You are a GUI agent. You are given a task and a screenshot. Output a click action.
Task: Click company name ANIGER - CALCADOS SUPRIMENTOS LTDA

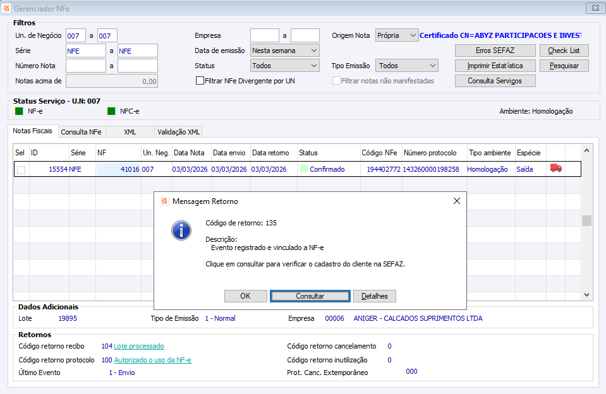[x=418, y=318]
